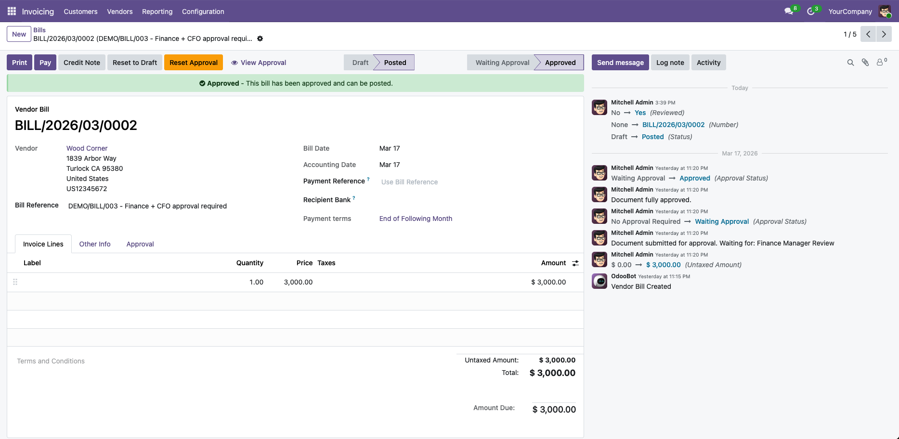Open the apps grid menu icon

12,11
